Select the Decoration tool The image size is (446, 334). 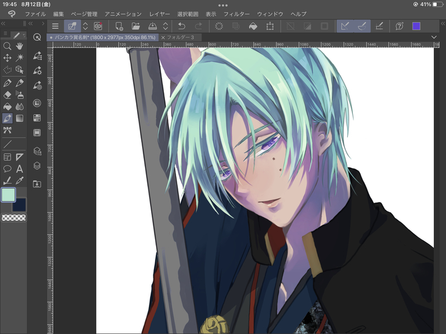pyautogui.click(x=7, y=130)
